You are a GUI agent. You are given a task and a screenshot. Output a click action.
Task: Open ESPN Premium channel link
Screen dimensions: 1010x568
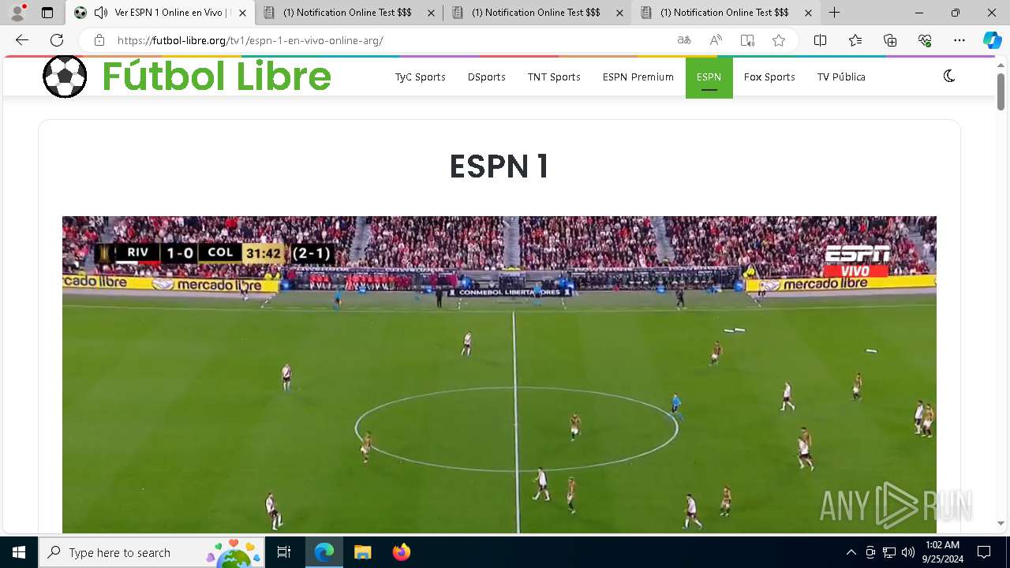coord(638,77)
